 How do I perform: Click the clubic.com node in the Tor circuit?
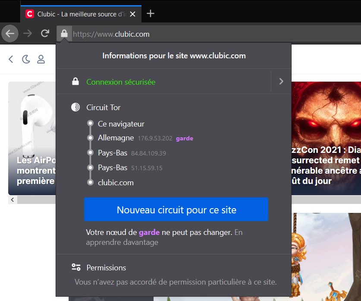[x=115, y=182]
